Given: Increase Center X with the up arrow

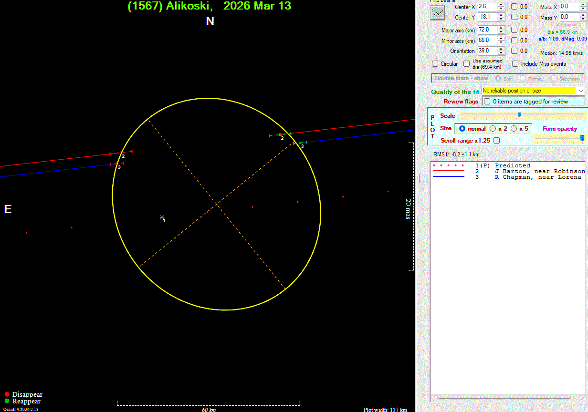Looking at the screenshot, I should click(x=501, y=5).
